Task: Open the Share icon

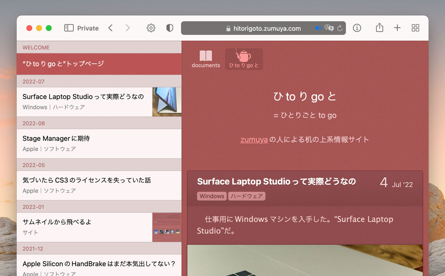Action: tap(379, 27)
